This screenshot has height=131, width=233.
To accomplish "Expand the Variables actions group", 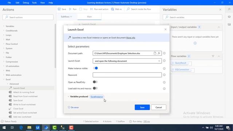I will (x=4, y=26).
